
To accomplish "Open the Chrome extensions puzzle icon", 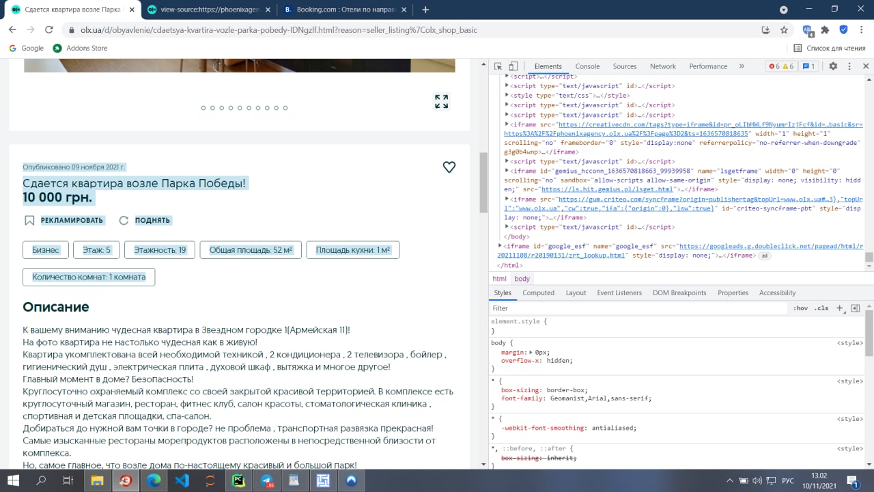I will point(825,30).
